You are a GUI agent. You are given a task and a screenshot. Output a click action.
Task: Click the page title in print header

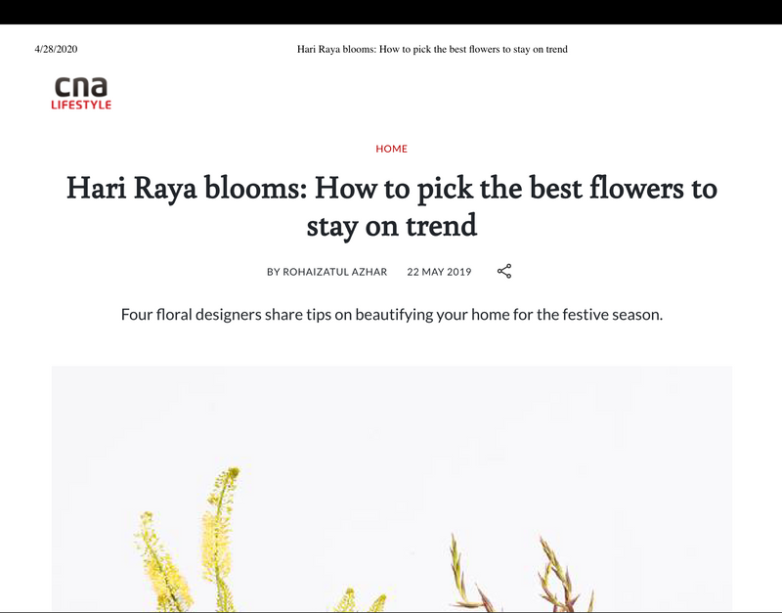(x=432, y=49)
